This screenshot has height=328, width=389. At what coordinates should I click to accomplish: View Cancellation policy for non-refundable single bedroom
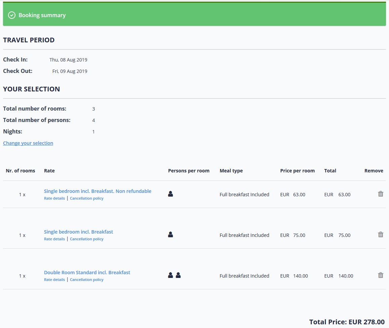click(86, 198)
